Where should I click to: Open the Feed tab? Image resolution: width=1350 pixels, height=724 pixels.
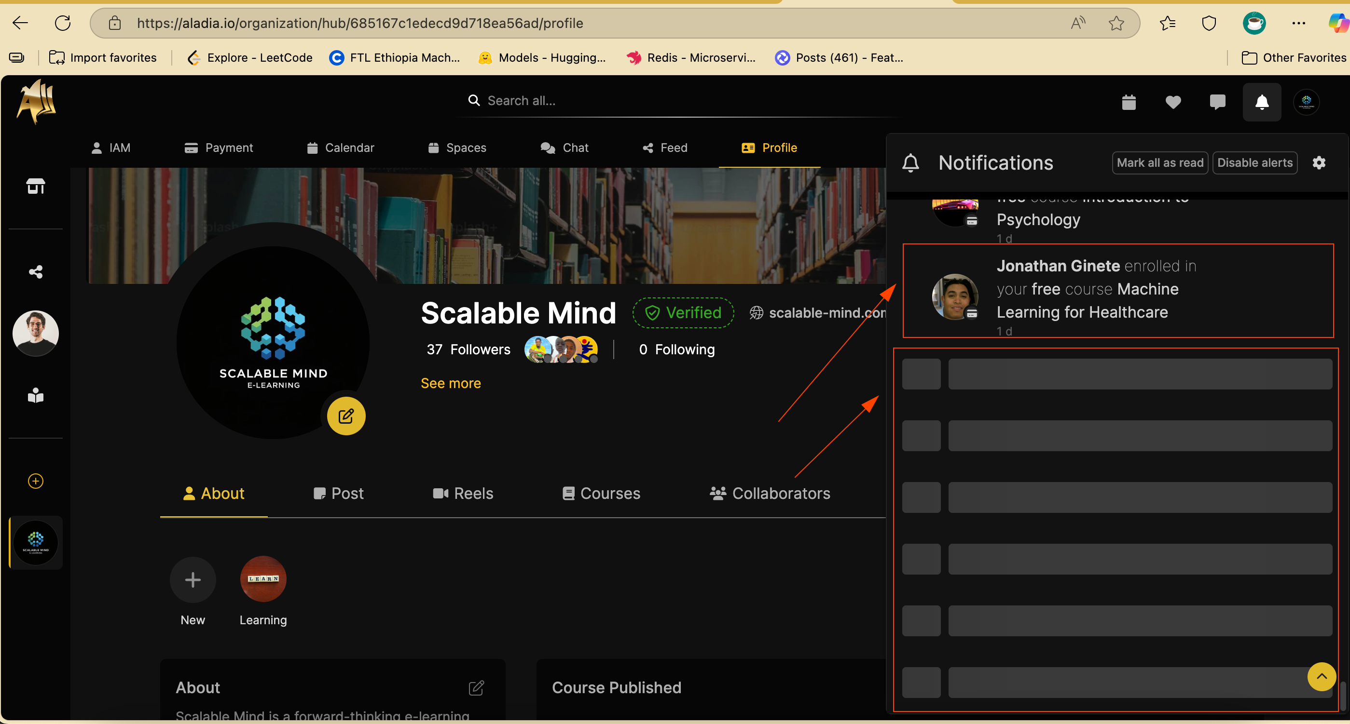click(665, 148)
